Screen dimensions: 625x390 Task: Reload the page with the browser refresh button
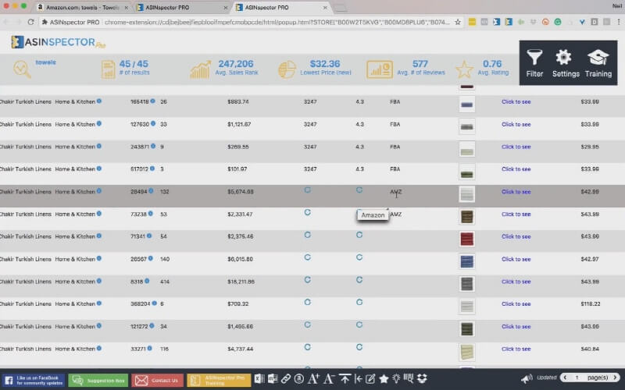[30, 23]
